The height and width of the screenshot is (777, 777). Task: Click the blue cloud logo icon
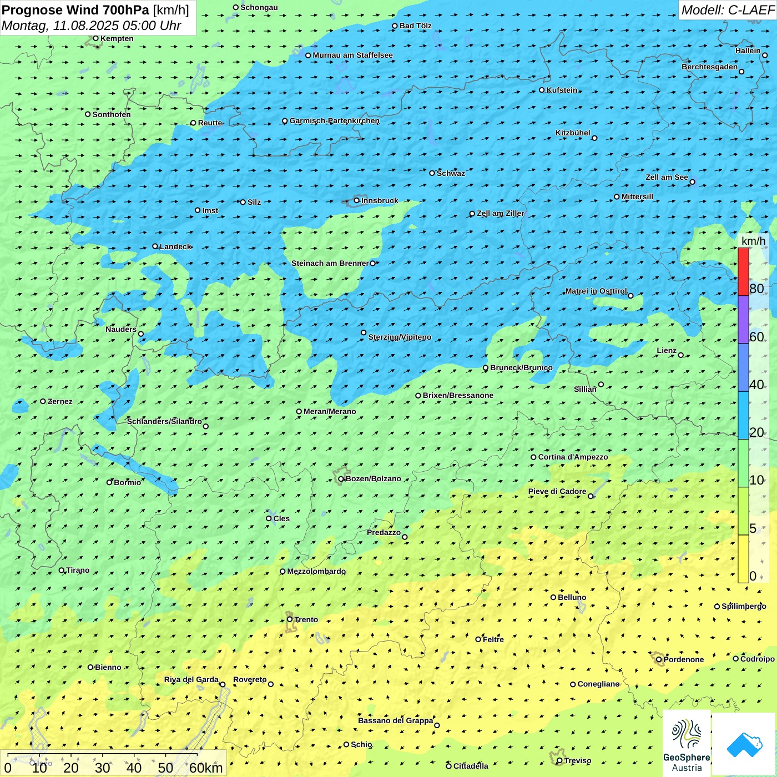[x=744, y=744]
